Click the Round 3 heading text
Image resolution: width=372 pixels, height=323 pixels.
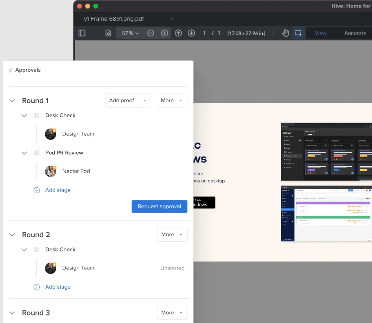tap(36, 313)
